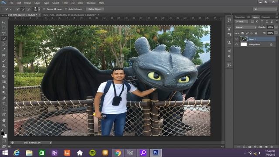Toggle lock all for layer
This screenshot has height=157, width=279.
click(x=256, y=33)
